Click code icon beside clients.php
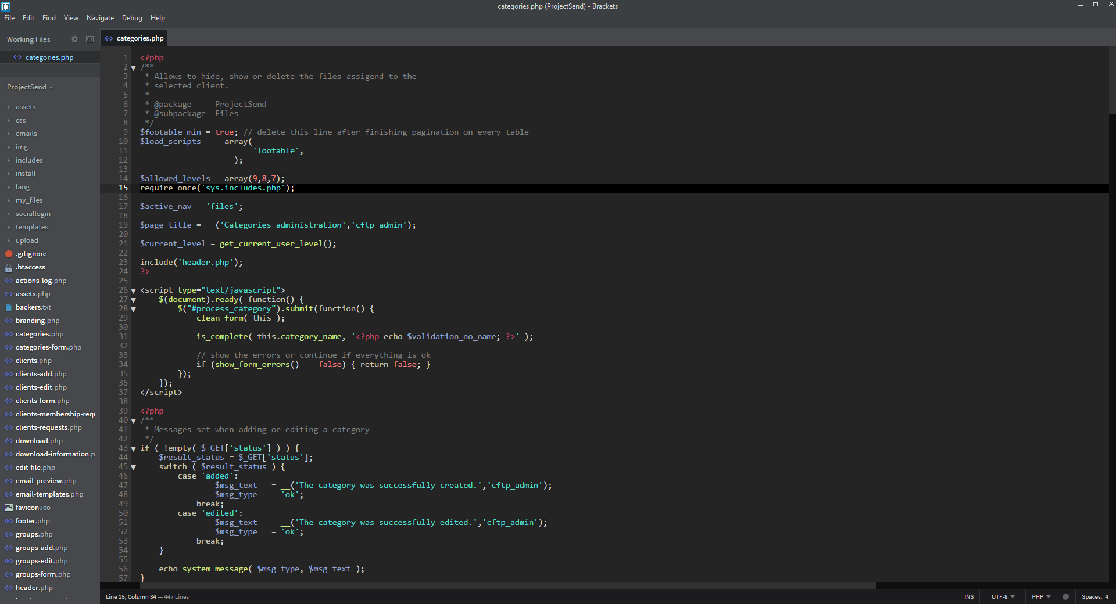1116x604 pixels. pos(9,361)
